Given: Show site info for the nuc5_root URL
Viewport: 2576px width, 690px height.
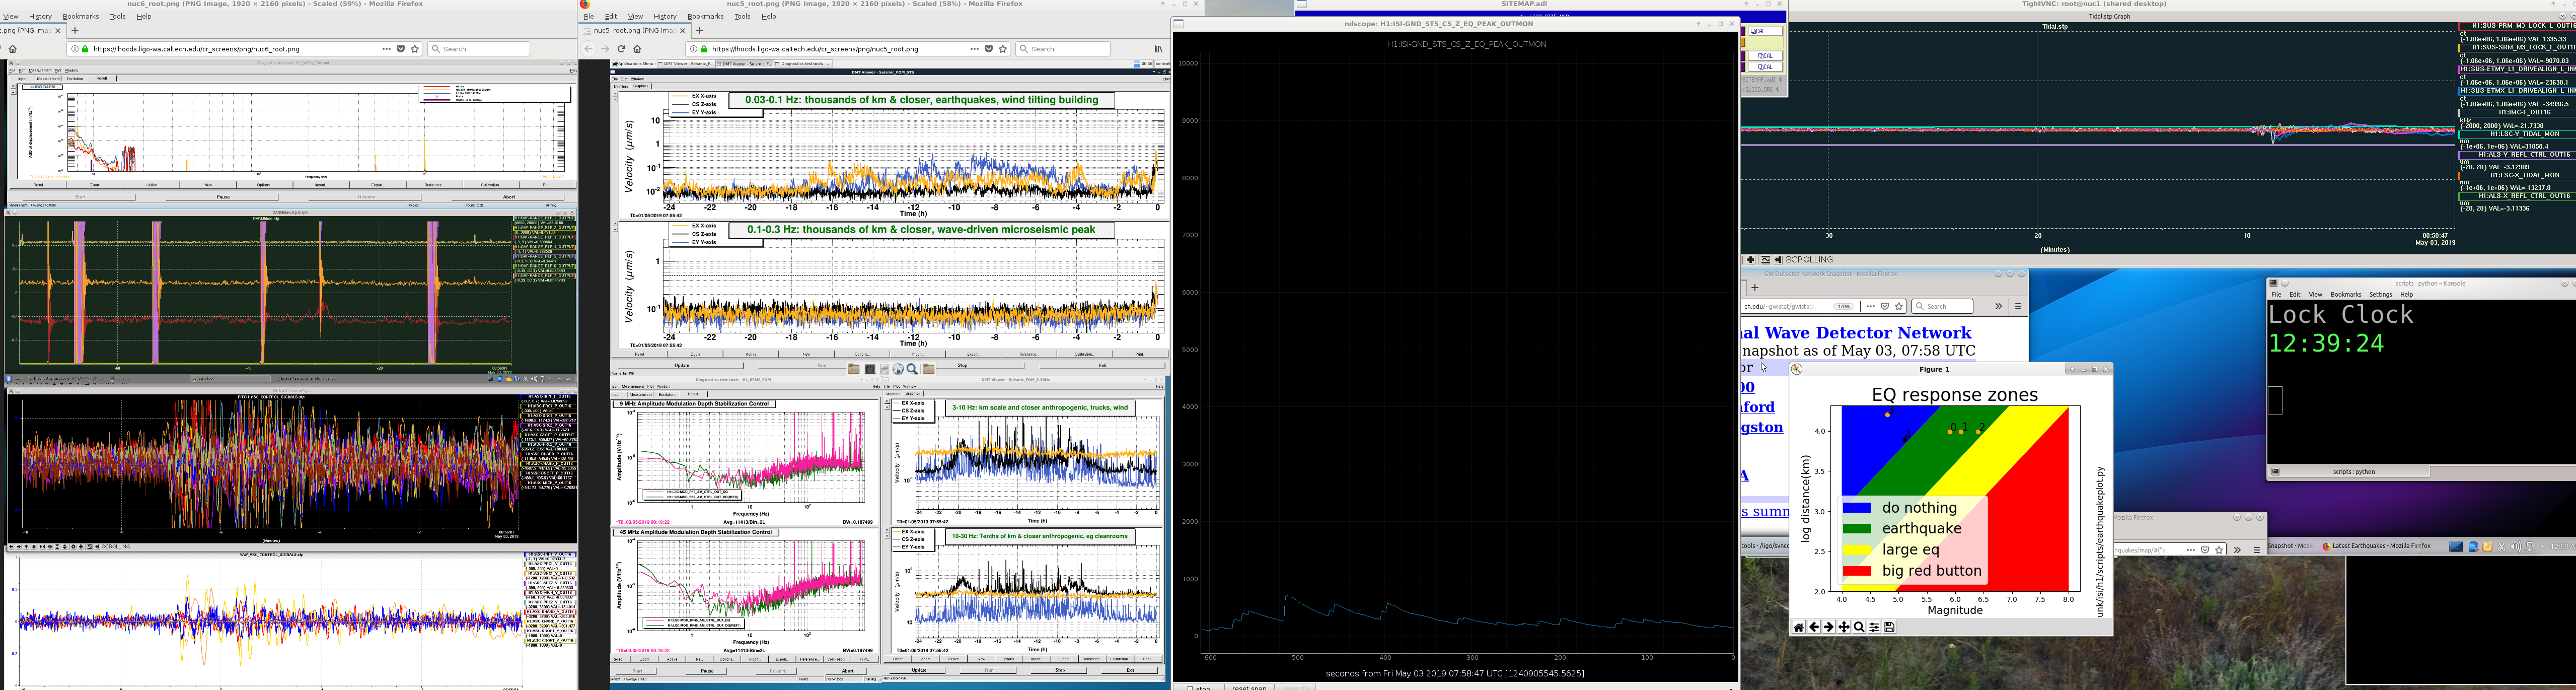Looking at the screenshot, I should tap(693, 48).
